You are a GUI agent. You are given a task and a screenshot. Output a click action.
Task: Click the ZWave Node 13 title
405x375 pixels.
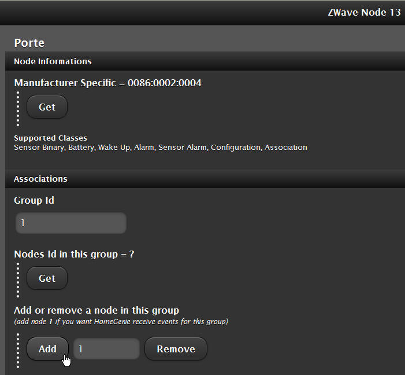coord(364,13)
